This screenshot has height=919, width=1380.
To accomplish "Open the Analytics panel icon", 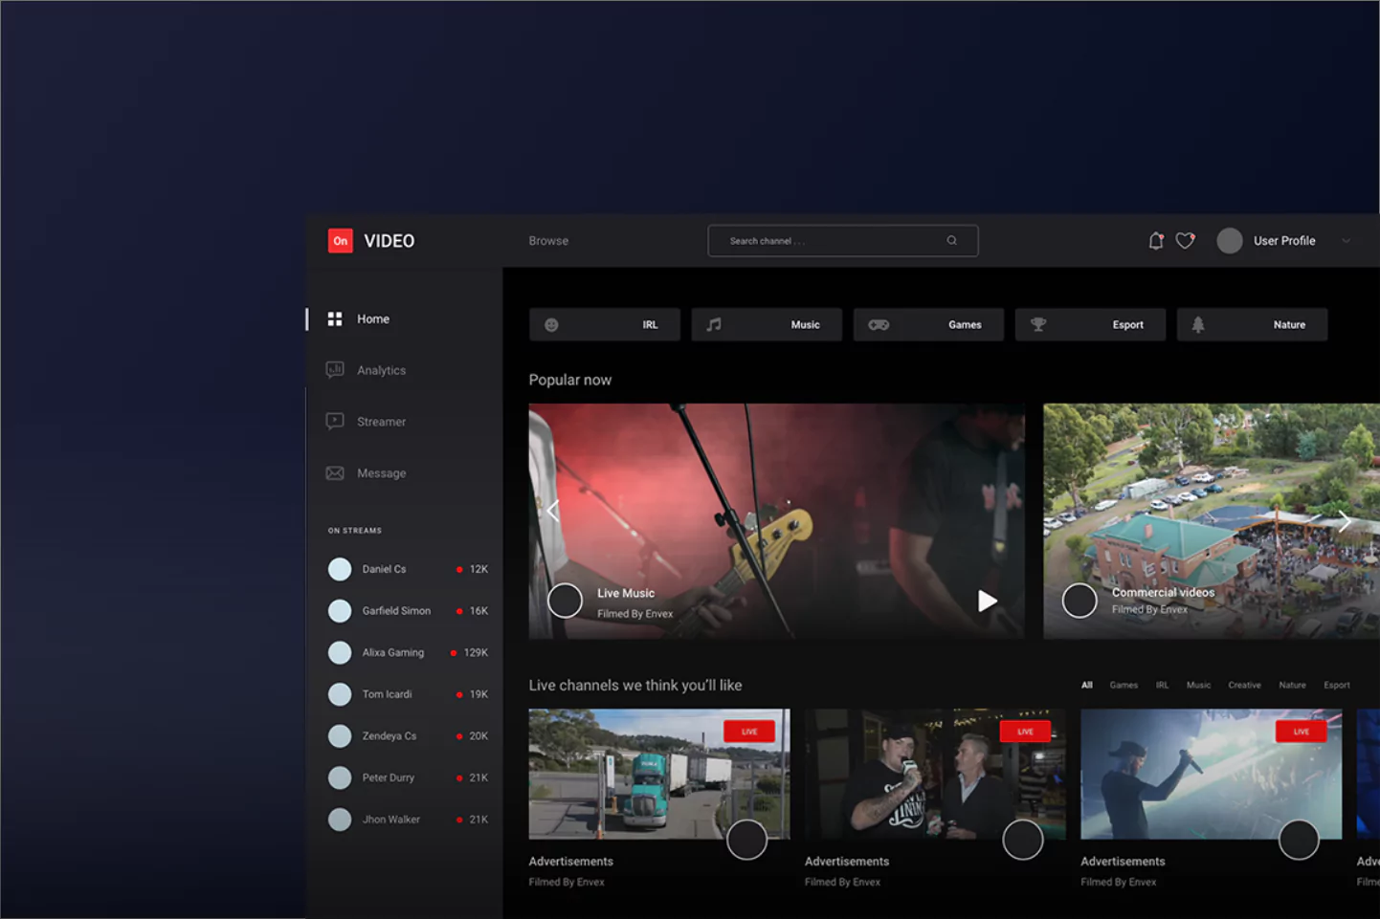I will tap(335, 370).
